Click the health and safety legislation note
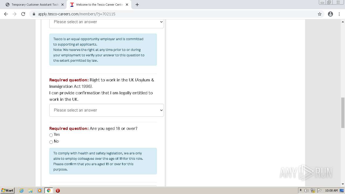345x194 pixels. tap(103, 161)
